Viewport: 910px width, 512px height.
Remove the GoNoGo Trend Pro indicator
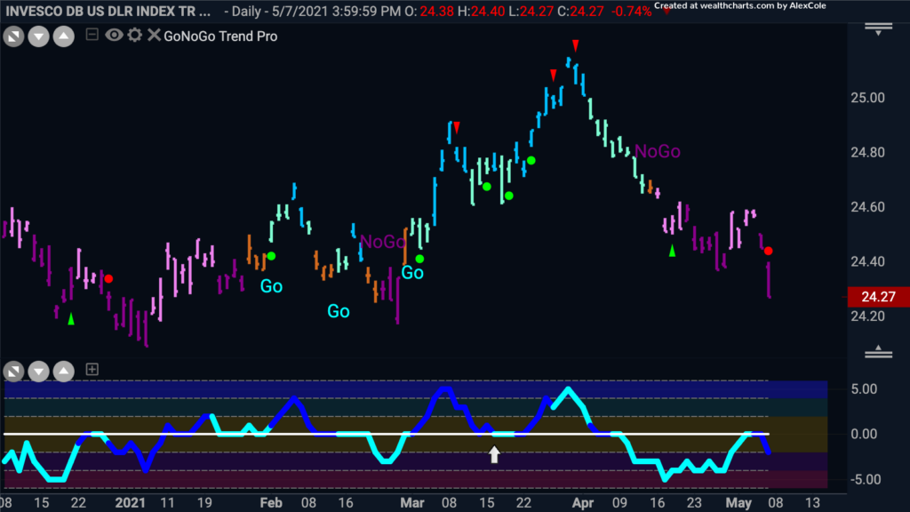(153, 35)
